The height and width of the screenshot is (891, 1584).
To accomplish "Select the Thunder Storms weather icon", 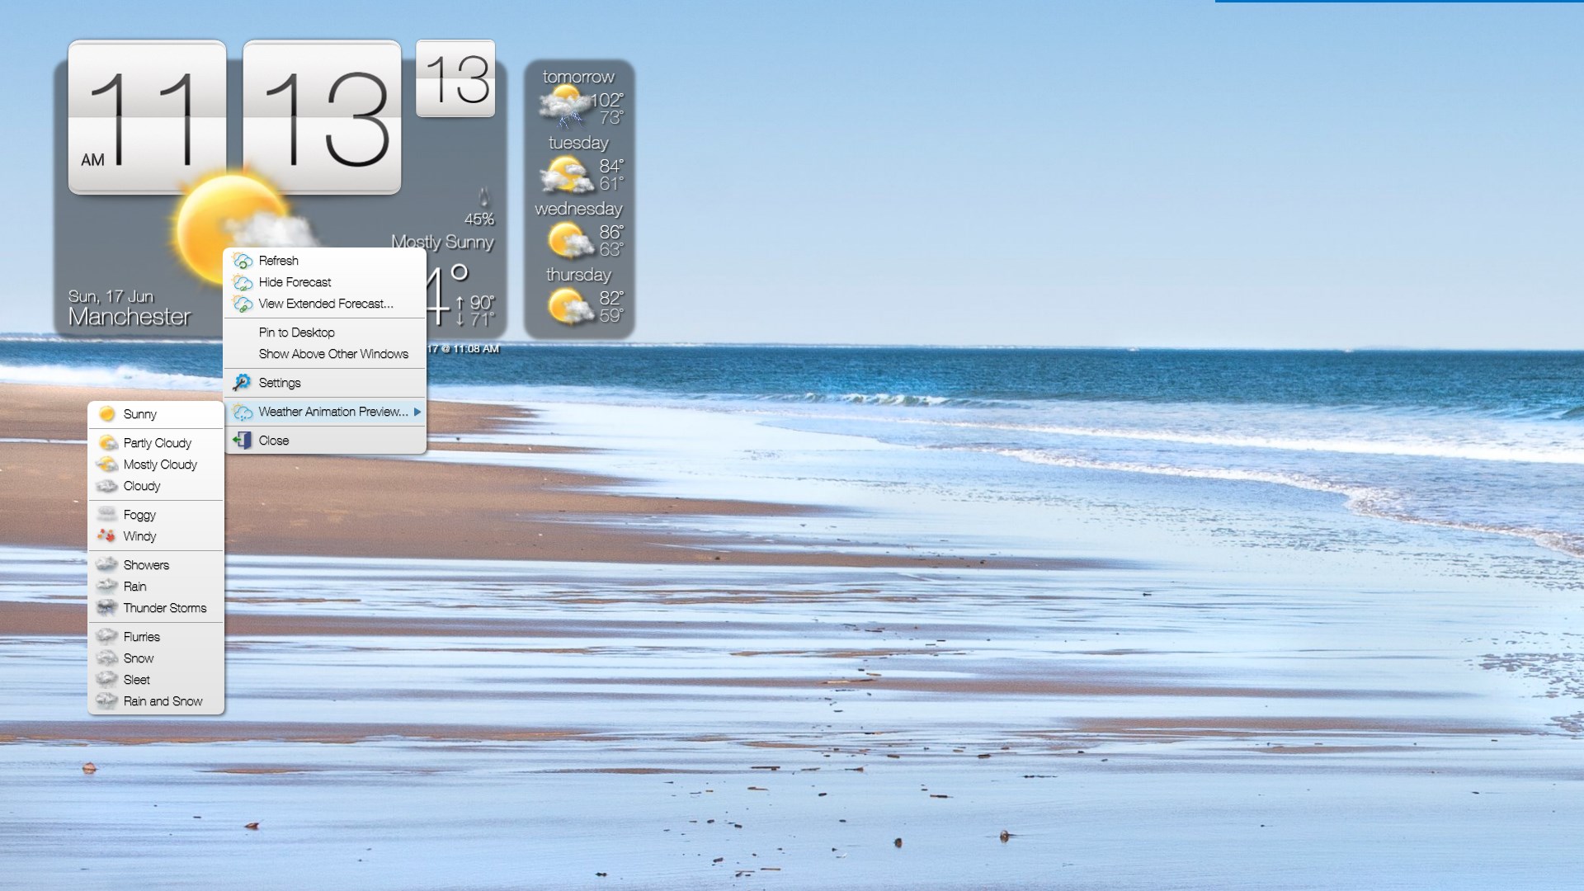I will click(108, 608).
